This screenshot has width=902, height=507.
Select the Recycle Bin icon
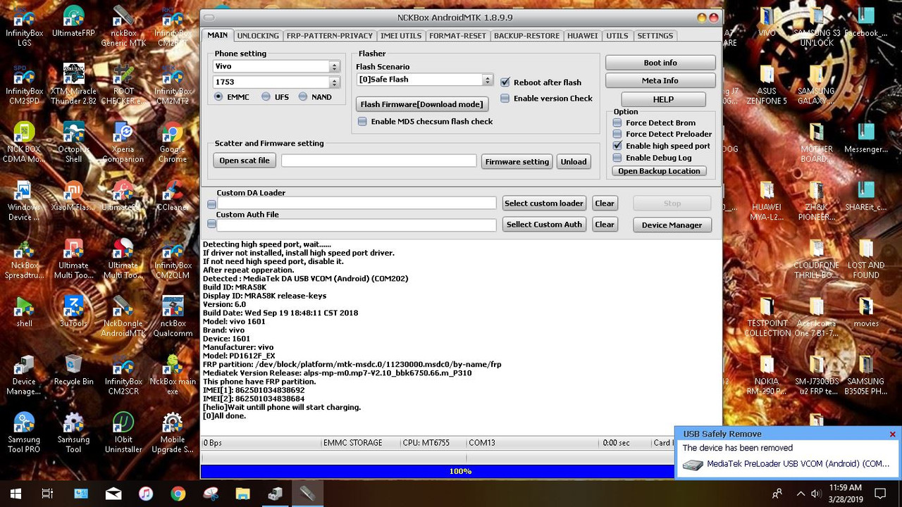pos(73,370)
